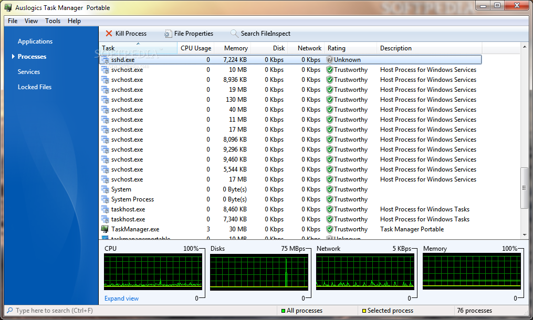Sort by the Memory column header

[233, 48]
